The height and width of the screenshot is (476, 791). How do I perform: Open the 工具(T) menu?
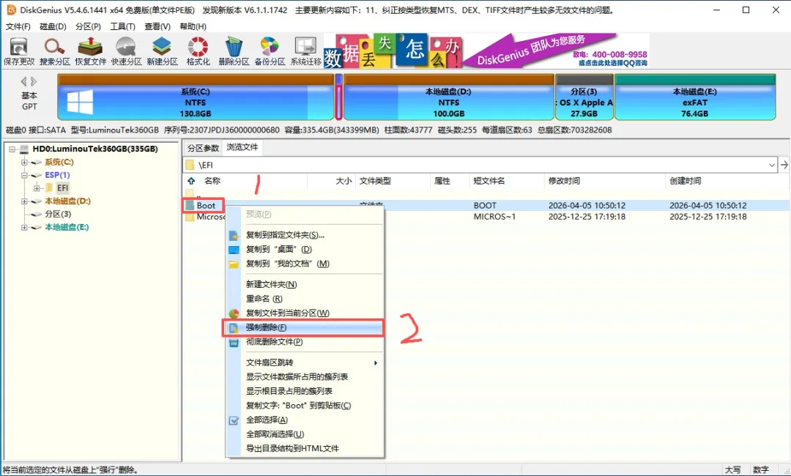122,26
